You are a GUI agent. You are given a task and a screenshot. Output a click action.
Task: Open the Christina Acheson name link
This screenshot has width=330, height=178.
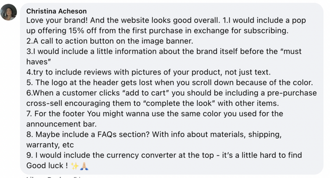(x=57, y=11)
